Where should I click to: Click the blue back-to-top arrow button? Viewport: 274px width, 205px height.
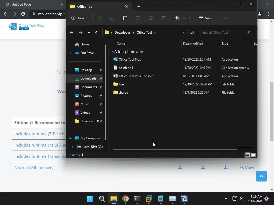(x=261, y=176)
